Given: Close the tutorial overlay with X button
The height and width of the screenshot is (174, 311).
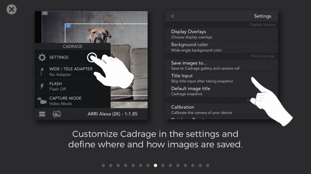Looking at the screenshot, I should pyautogui.click(x=12, y=9).
